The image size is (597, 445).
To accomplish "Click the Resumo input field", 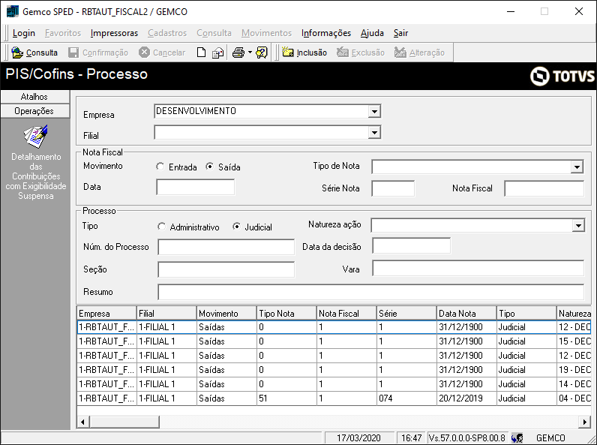I will tap(370, 292).
